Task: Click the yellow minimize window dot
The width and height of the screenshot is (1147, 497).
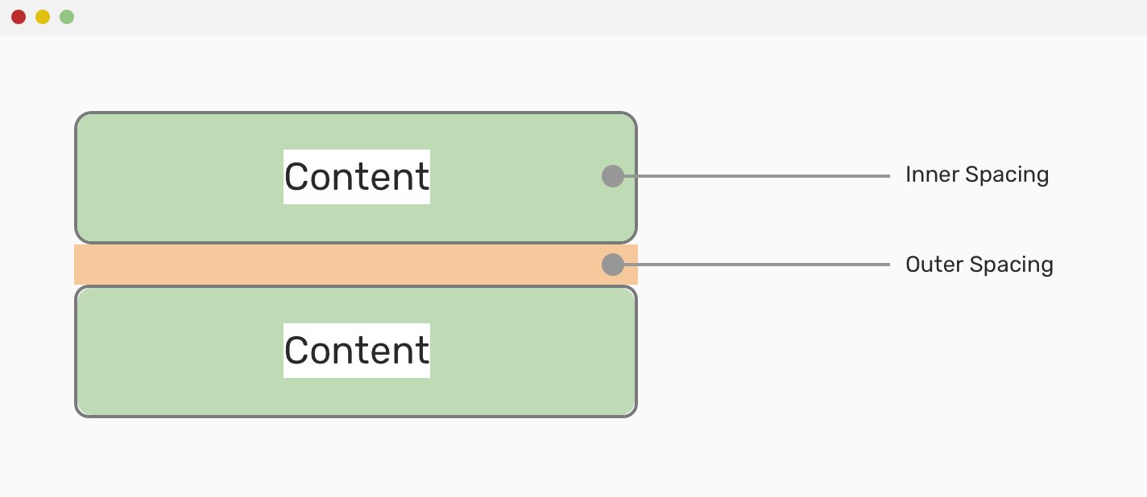Action: coord(43,17)
